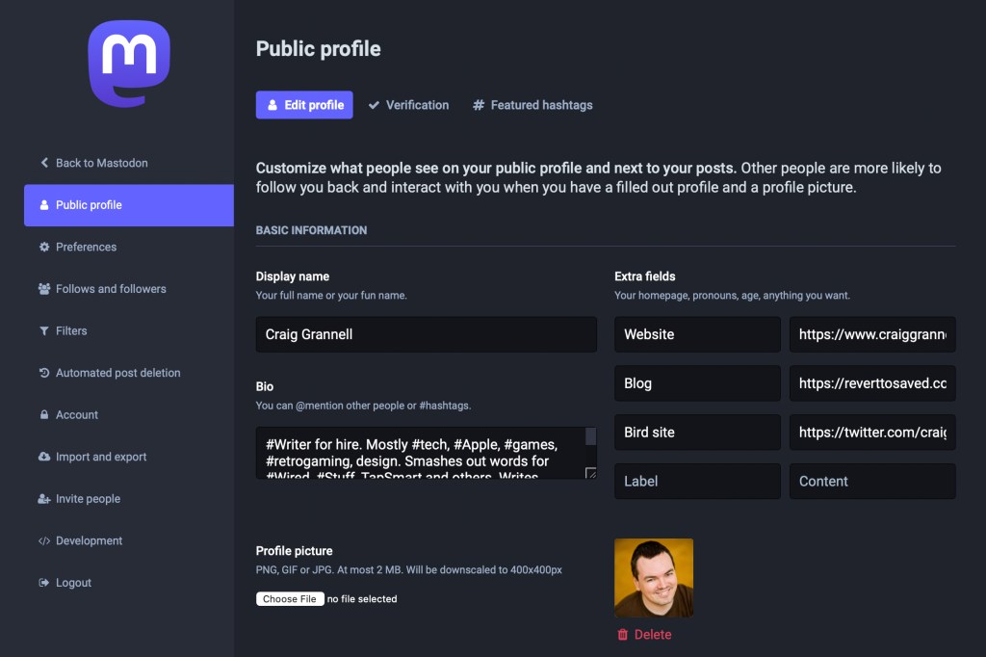Click the profile picture thumbnail

point(654,578)
